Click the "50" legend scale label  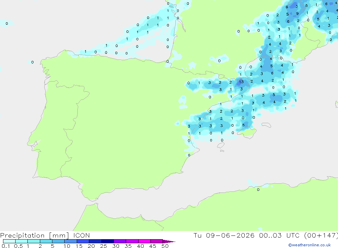point(165,246)
